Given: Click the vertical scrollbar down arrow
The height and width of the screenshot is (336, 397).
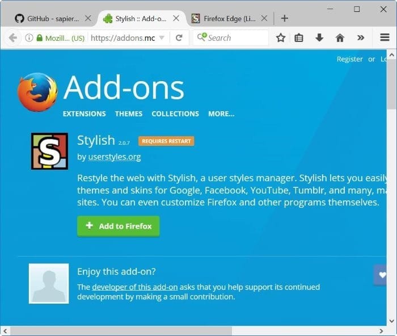Looking at the screenshot, I should pos(392,321).
